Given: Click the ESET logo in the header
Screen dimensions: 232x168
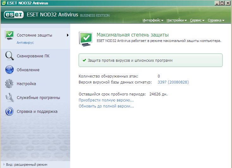Looking at the screenshot, I should (x=14, y=14).
